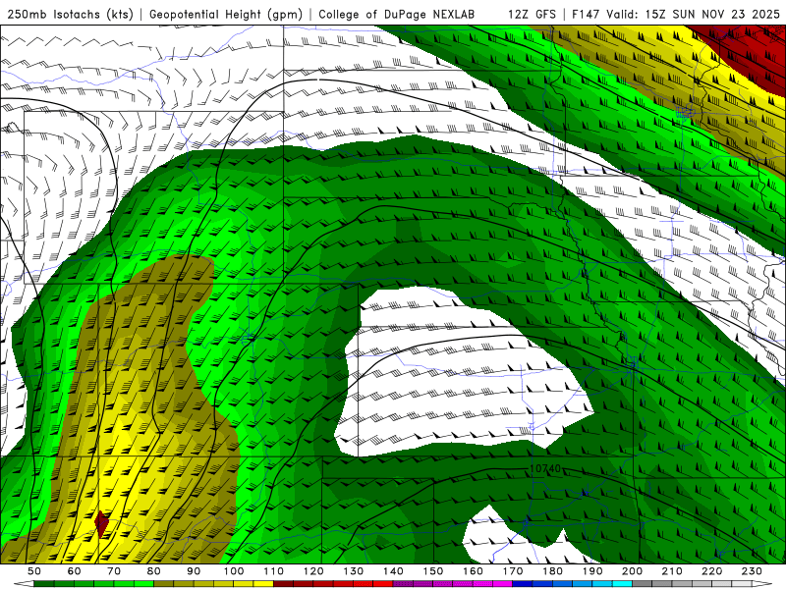Select the darkest green swatch under the 50 label
The width and height of the screenshot is (786, 589).
coord(44,584)
